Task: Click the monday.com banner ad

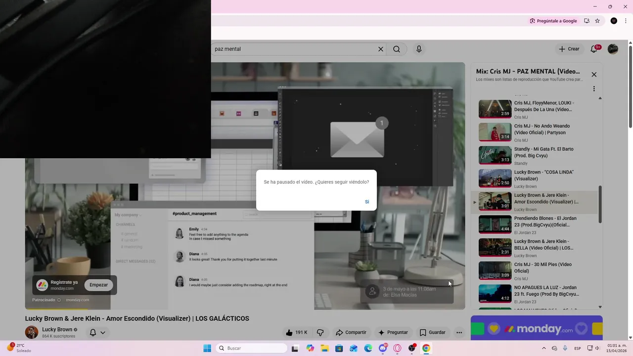Action: click(x=537, y=328)
